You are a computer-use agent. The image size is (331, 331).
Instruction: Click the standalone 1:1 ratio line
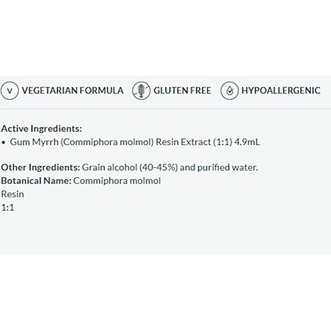coord(7,207)
